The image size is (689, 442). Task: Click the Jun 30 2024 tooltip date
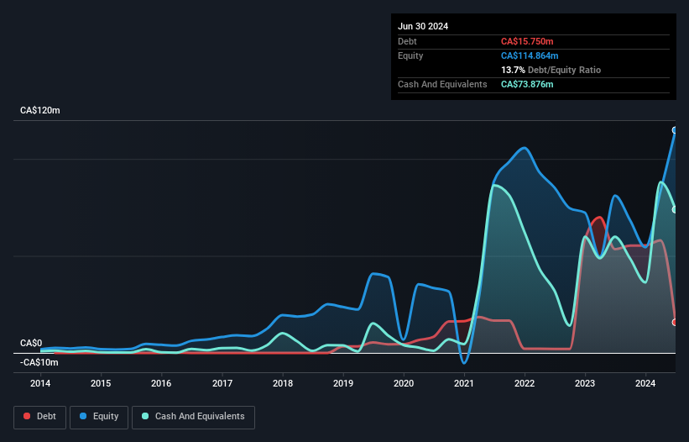tap(423, 26)
